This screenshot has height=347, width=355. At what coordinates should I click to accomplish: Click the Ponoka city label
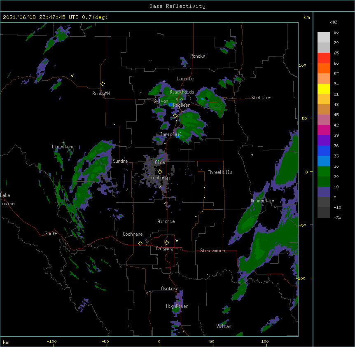tap(198, 56)
